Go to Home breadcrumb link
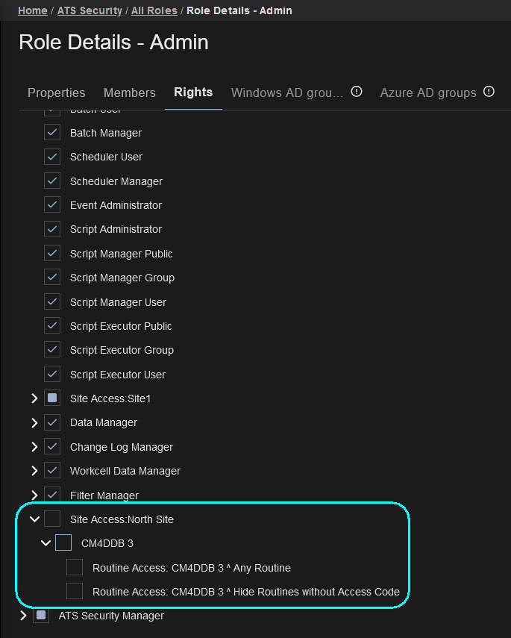This screenshot has height=638, width=511. (x=32, y=10)
